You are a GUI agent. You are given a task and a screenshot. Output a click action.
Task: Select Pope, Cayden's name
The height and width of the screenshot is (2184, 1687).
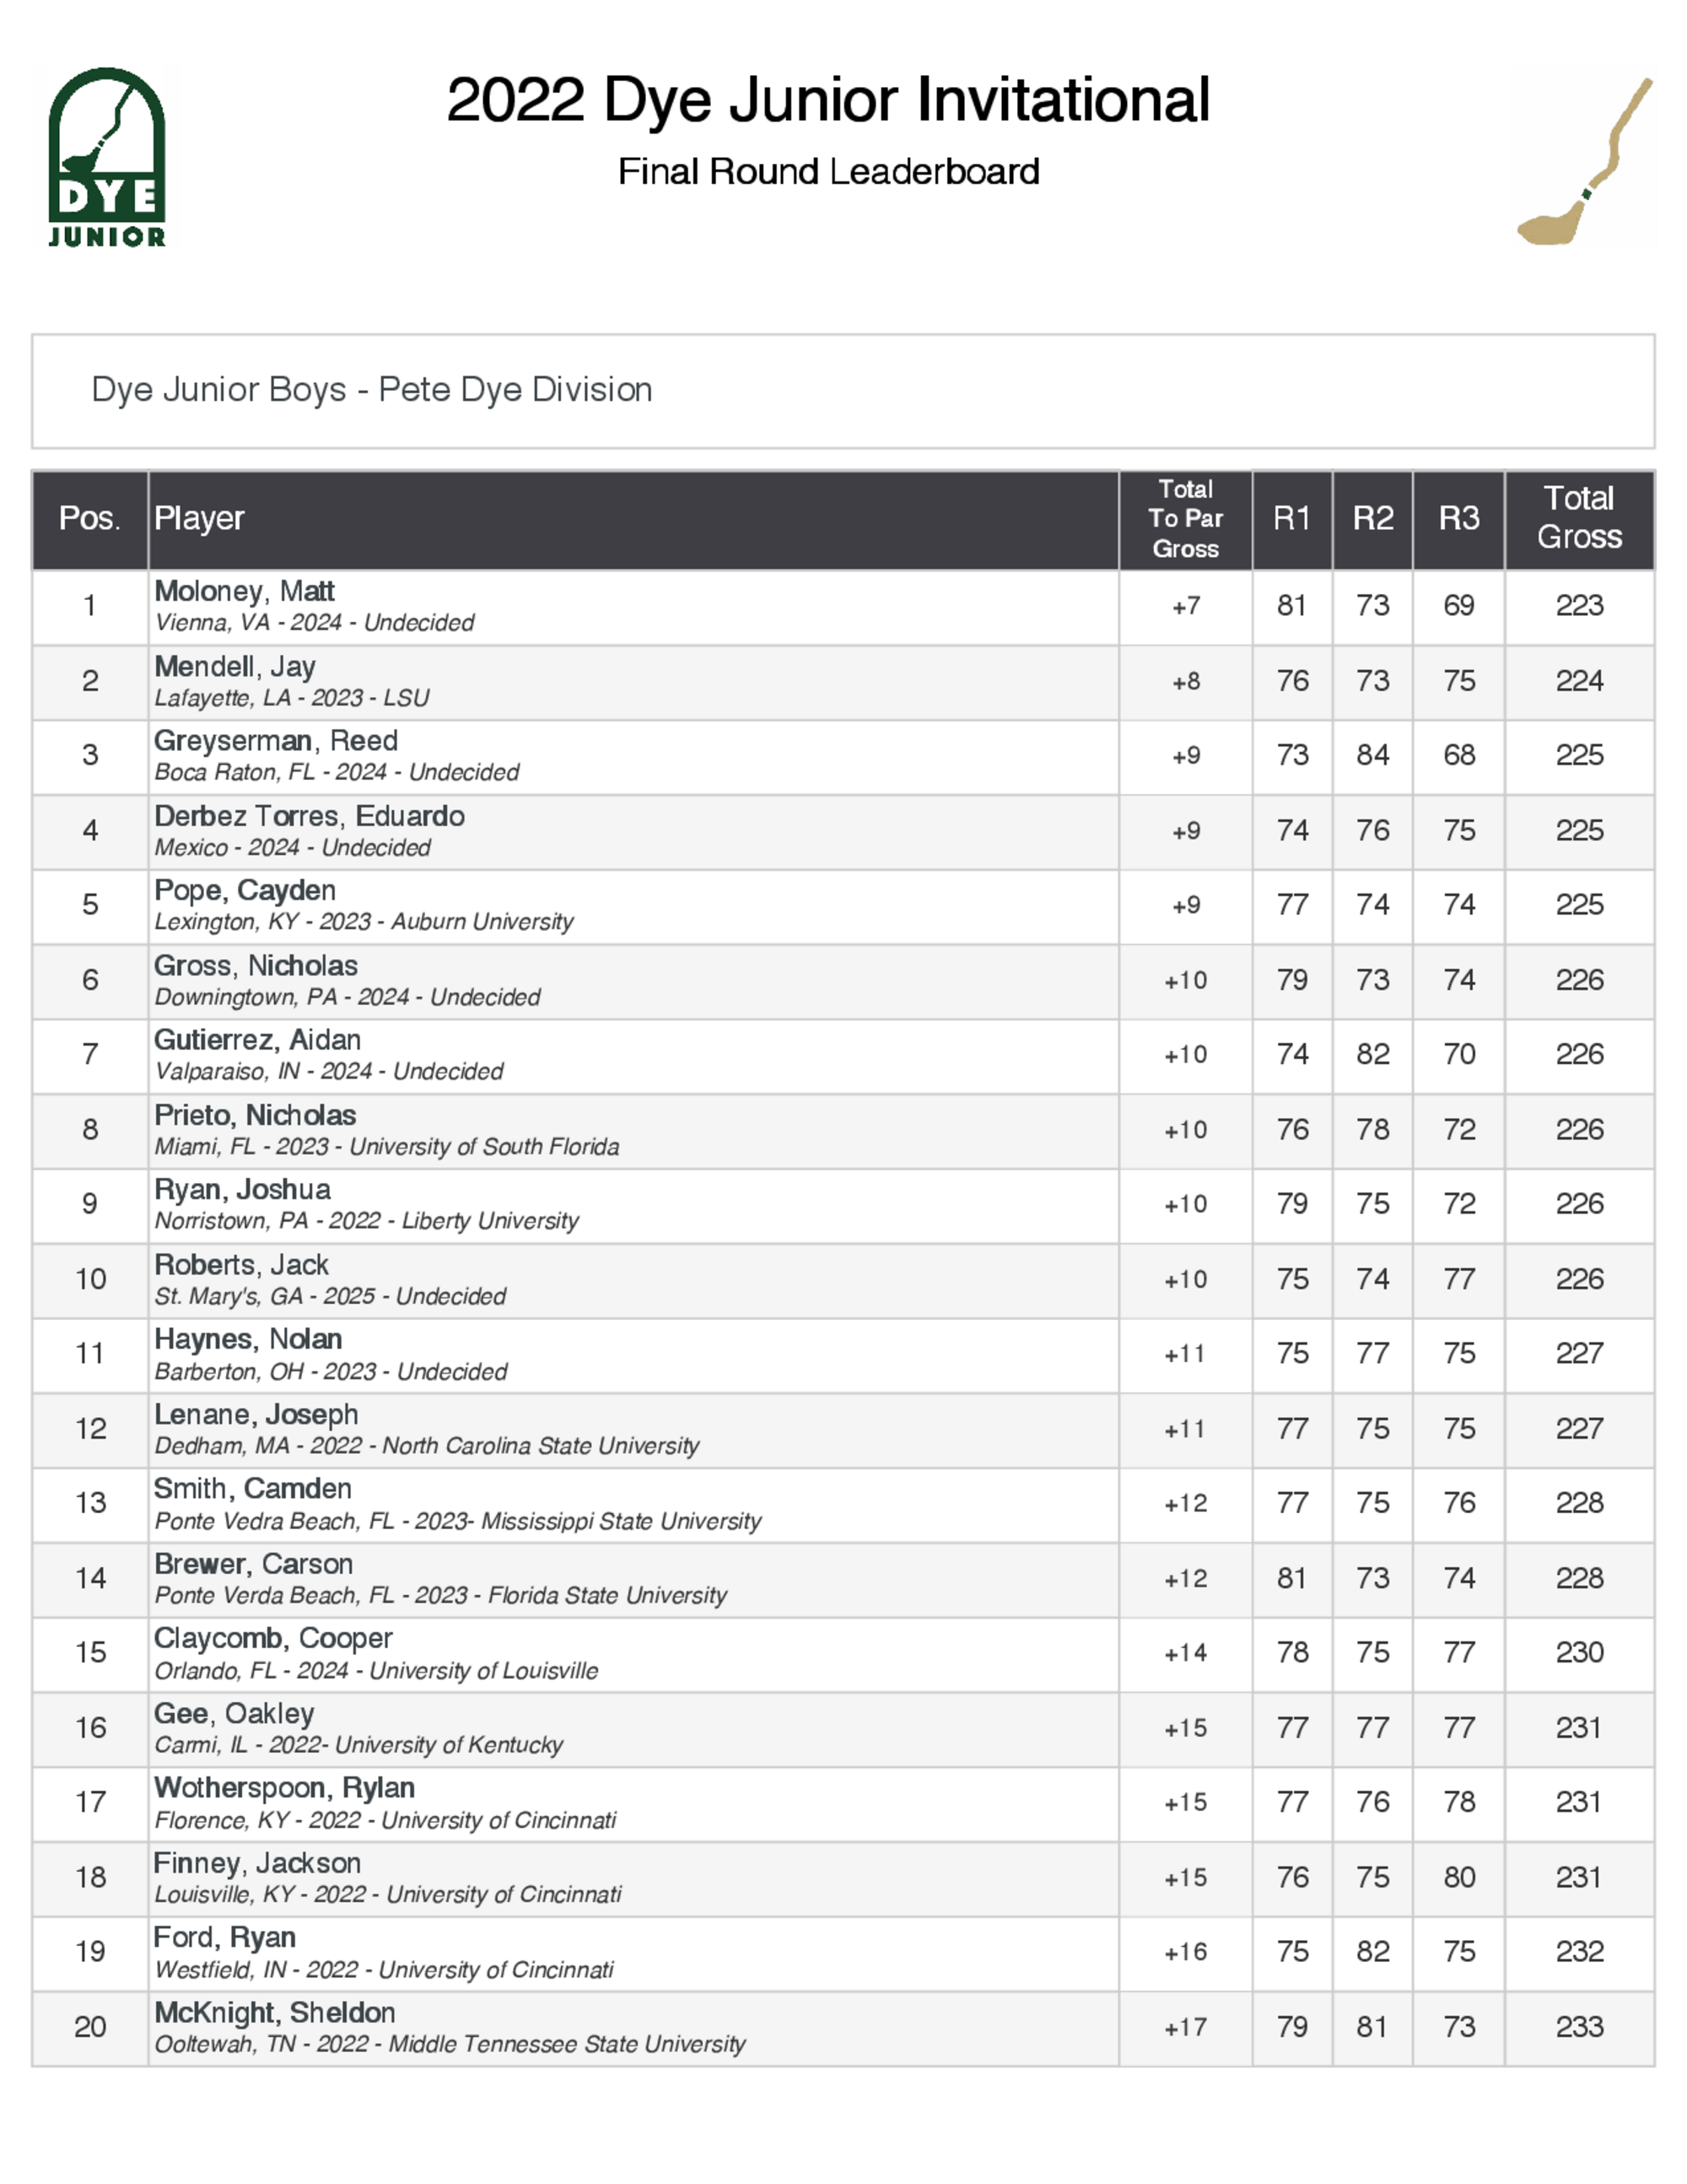[x=245, y=890]
